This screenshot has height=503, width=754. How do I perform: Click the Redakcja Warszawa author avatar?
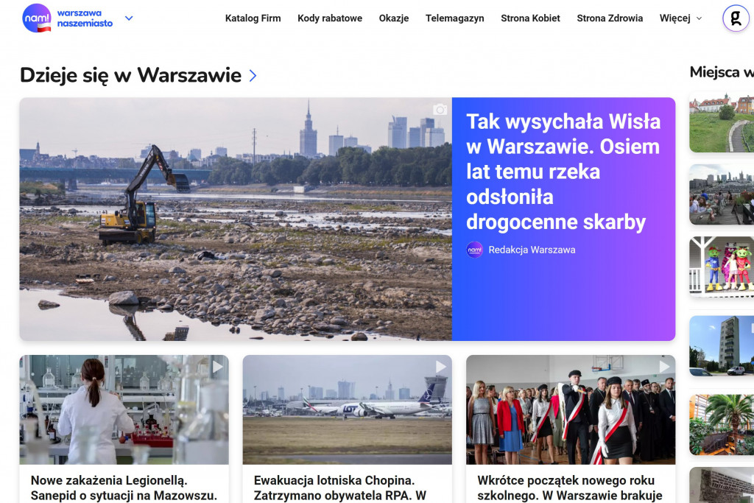coord(475,250)
